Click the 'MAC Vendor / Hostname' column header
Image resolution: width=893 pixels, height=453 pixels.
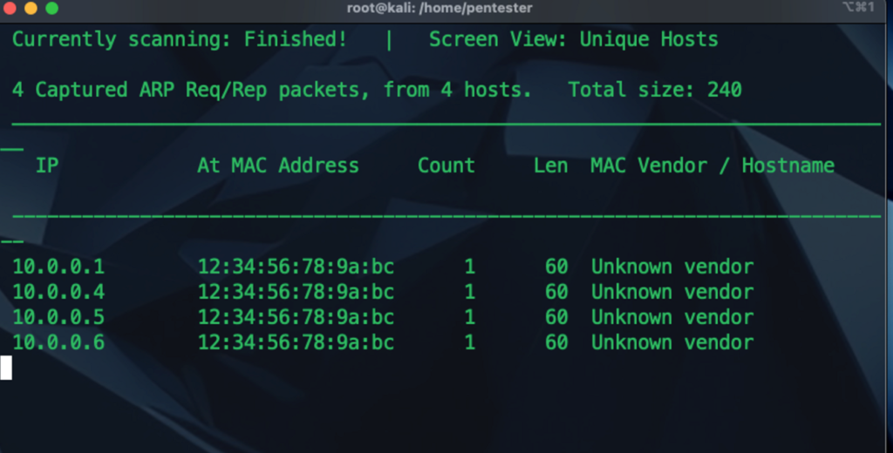pos(712,166)
